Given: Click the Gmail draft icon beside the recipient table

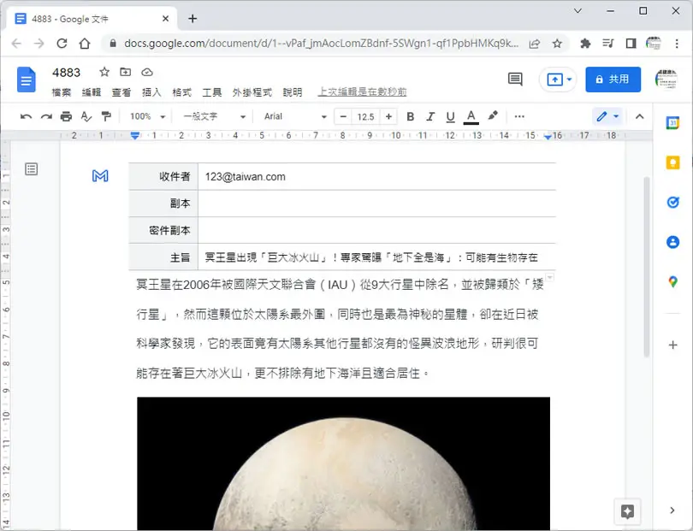Looking at the screenshot, I should pyautogui.click(x=100, y=176).
